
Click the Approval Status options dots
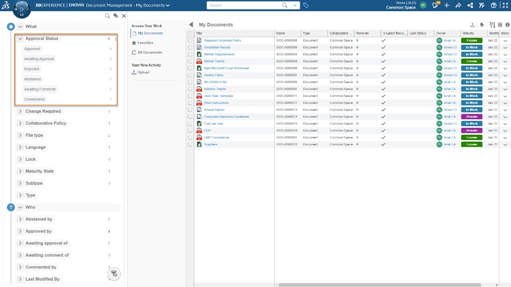point(116,39)
